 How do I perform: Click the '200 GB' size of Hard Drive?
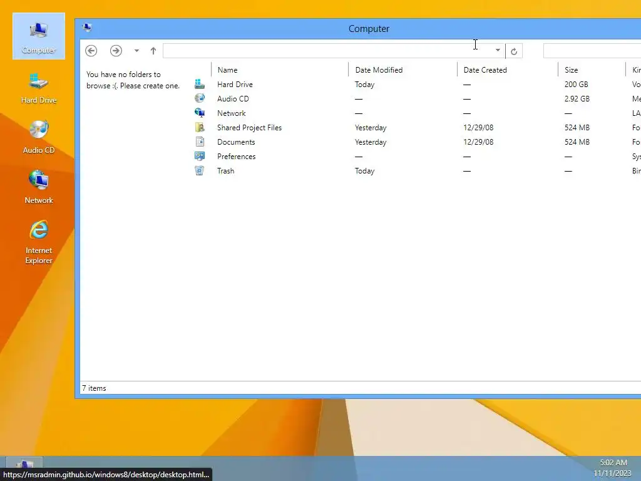pos(576,85)
